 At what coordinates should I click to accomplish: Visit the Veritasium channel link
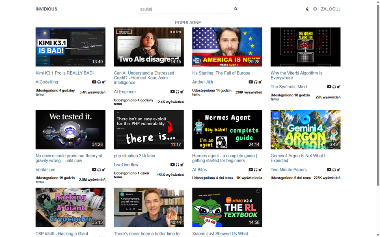[45, 169]
